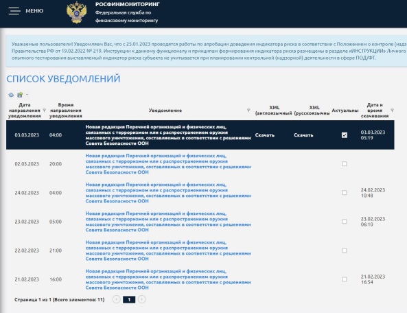
Task: Go to next page arrow in pagination
Action: 141,299
